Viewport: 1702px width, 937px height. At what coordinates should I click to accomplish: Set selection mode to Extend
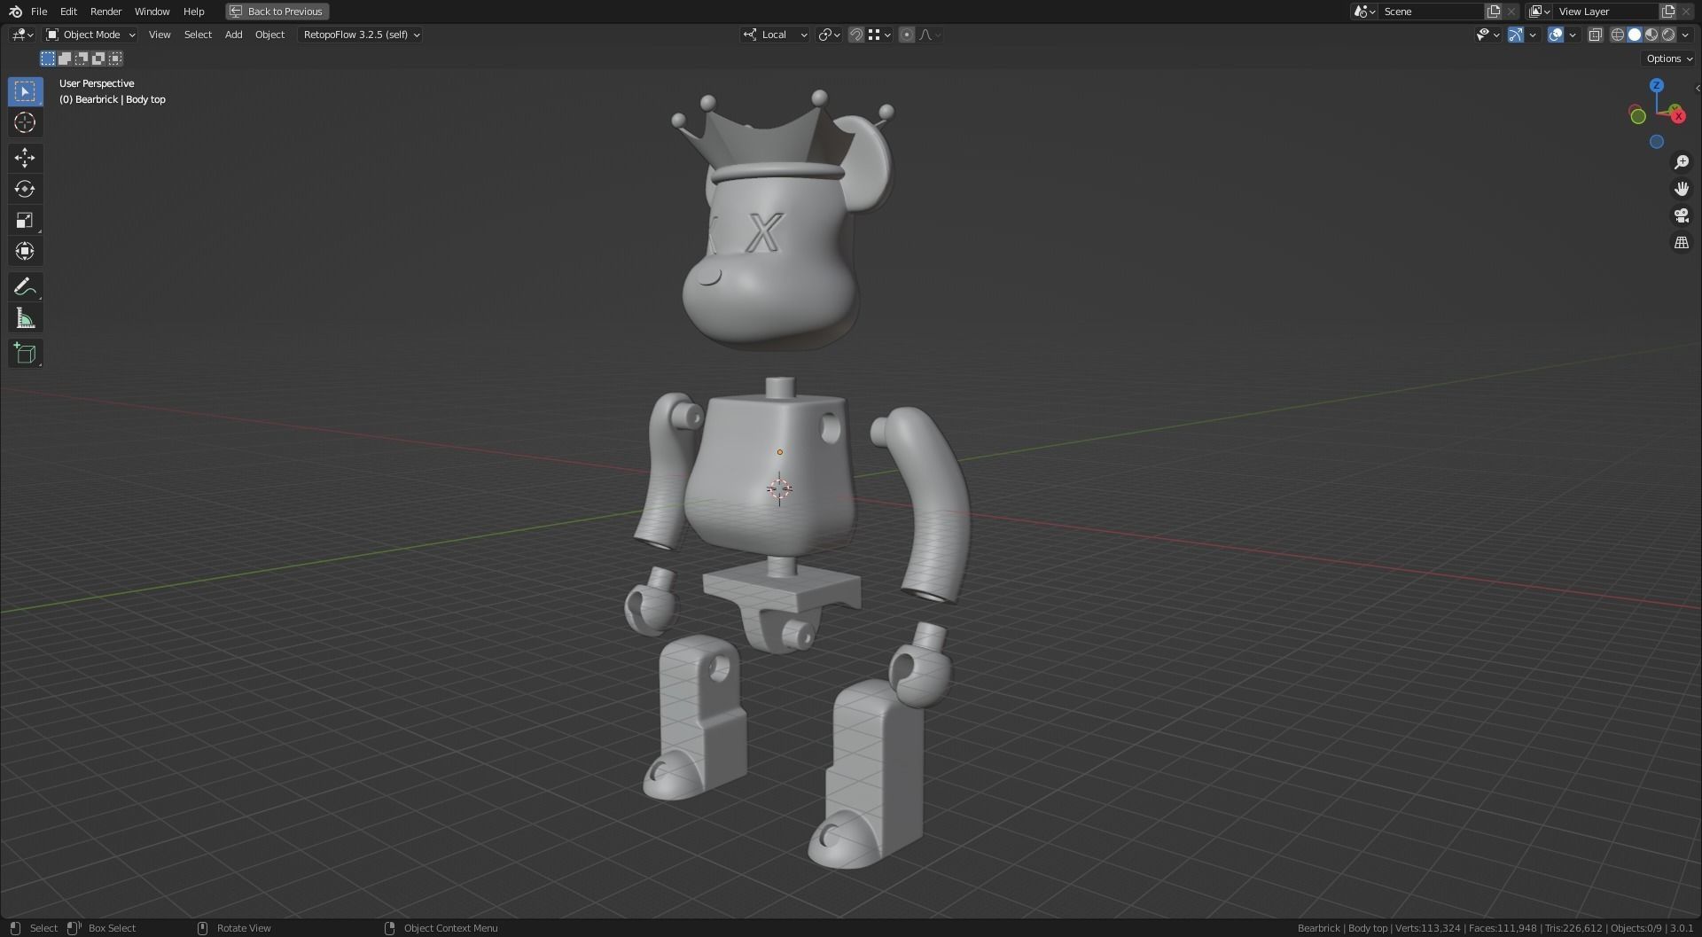(65, 59)
